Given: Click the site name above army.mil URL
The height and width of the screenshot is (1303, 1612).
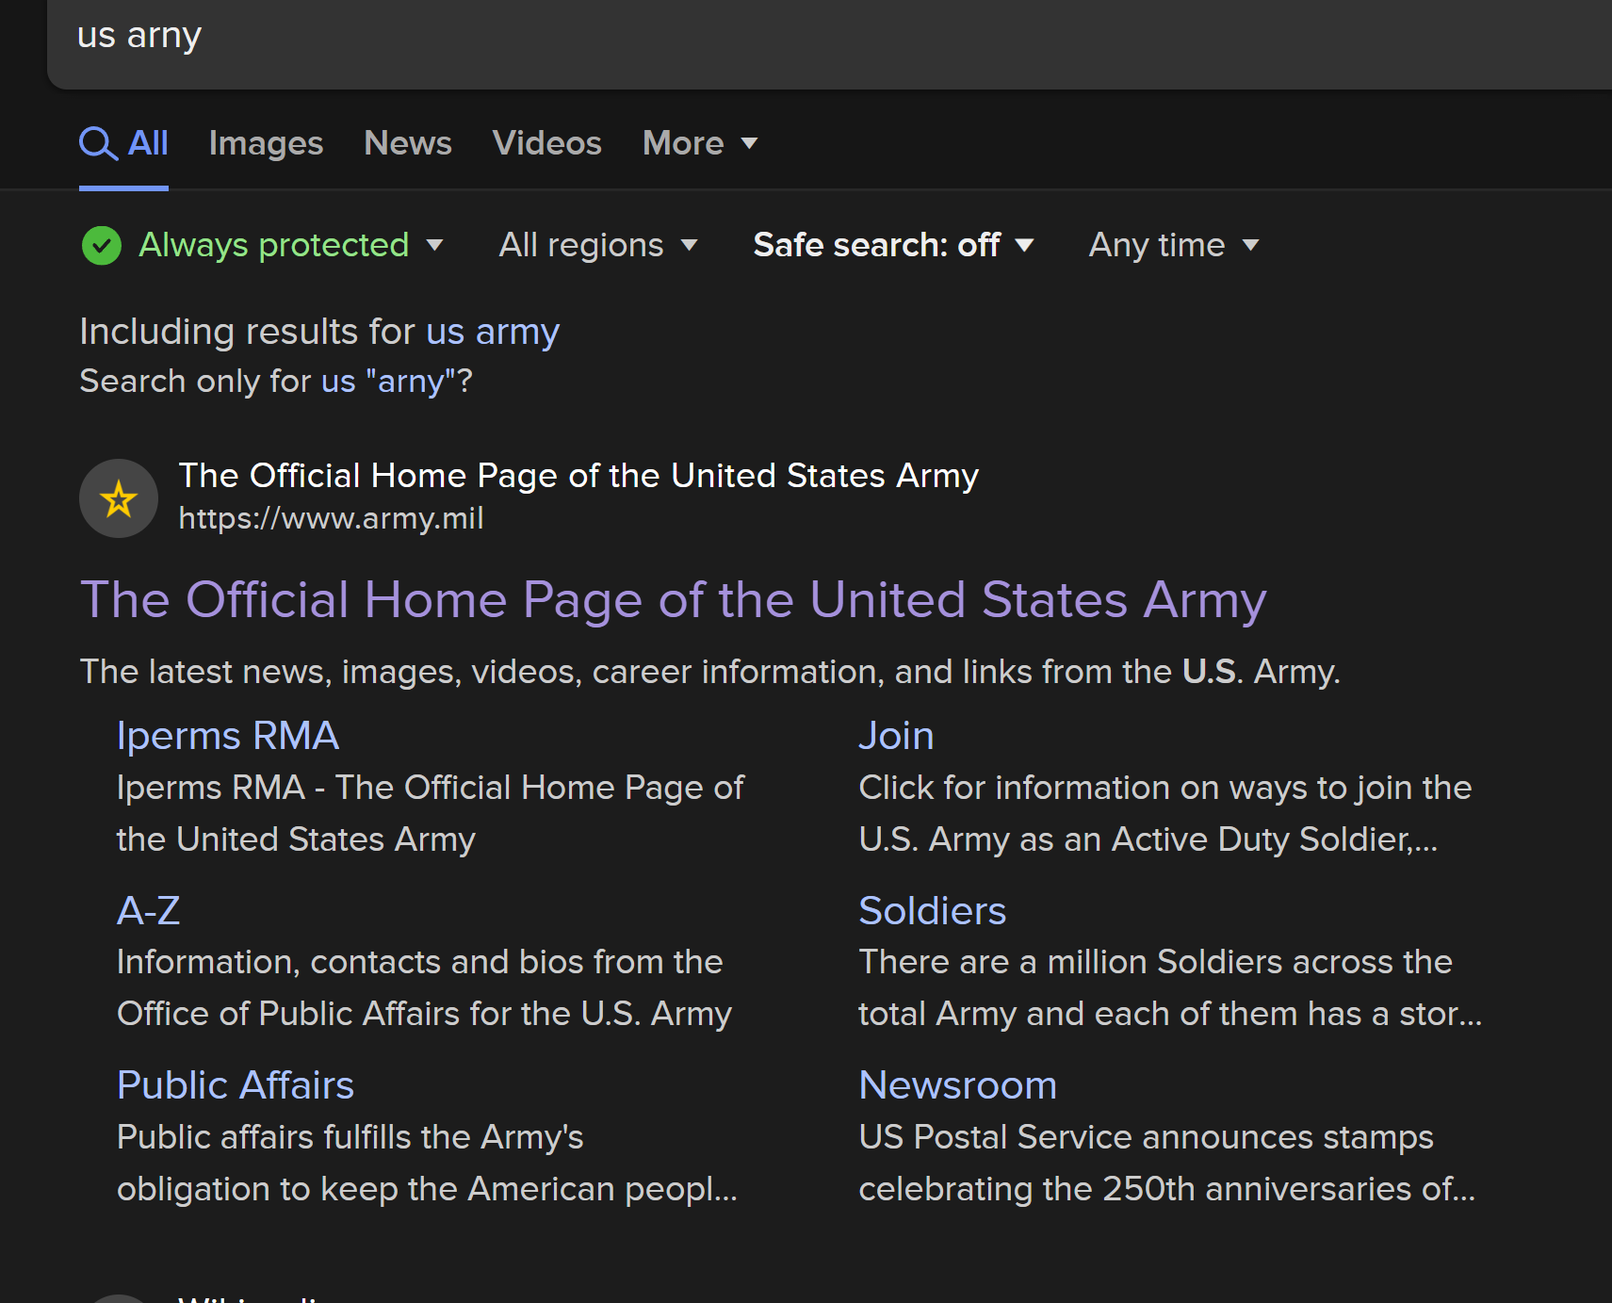Looking at the screenshot, I should point(578,476).
